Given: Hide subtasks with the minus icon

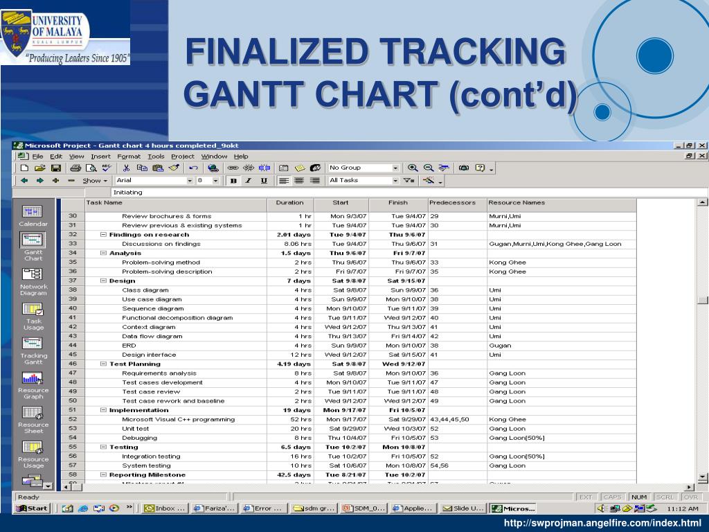Looking at the screenshot, I should (71, 181).
